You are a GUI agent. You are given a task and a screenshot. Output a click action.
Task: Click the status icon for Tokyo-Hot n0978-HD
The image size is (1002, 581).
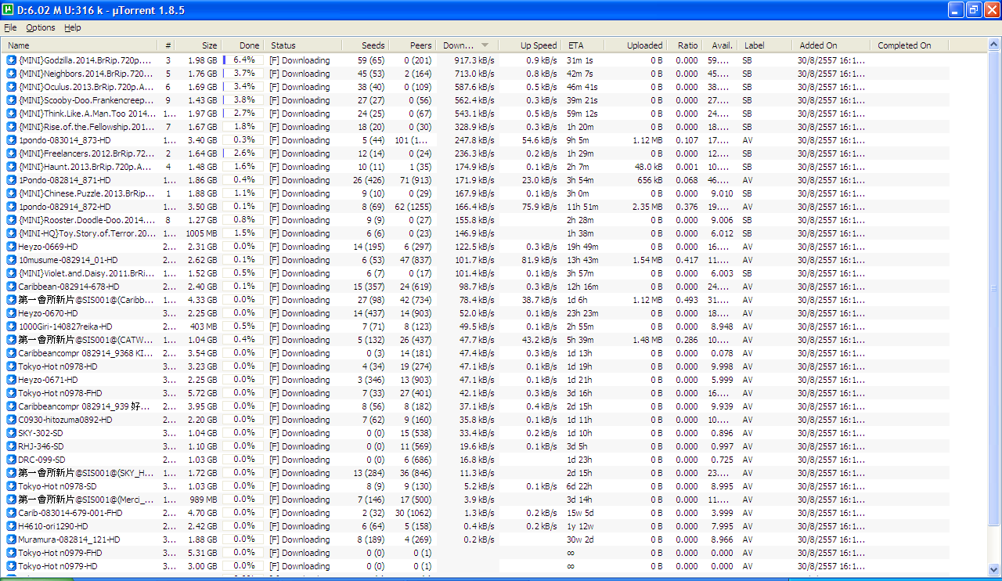[x=12, y=366]
